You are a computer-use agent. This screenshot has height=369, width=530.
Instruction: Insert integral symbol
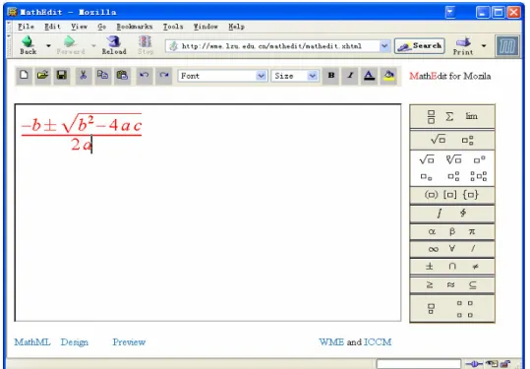(440, 214)
